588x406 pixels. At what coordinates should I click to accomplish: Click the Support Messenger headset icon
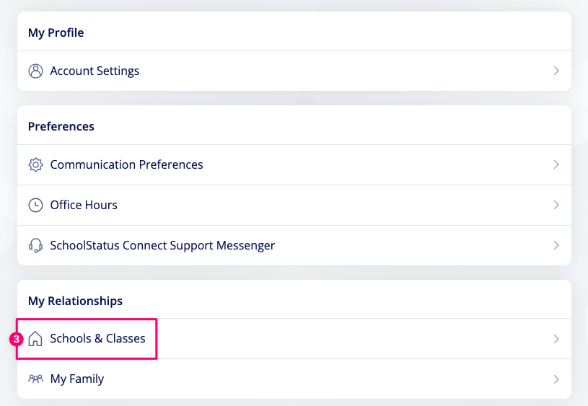[35, 245]
